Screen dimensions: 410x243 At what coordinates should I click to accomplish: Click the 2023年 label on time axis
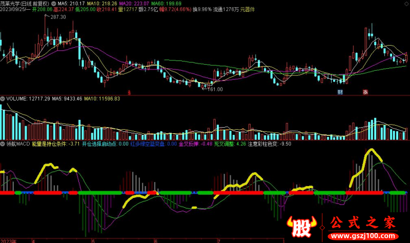tap(8, 241)
